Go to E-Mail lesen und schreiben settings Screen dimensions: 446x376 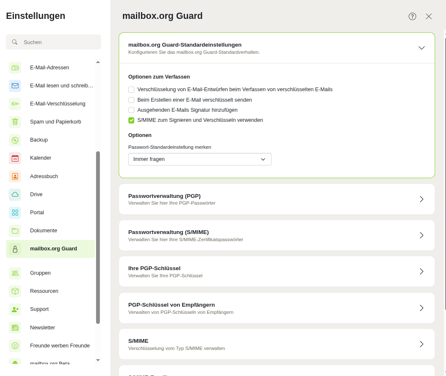click(x=50, y=86)
